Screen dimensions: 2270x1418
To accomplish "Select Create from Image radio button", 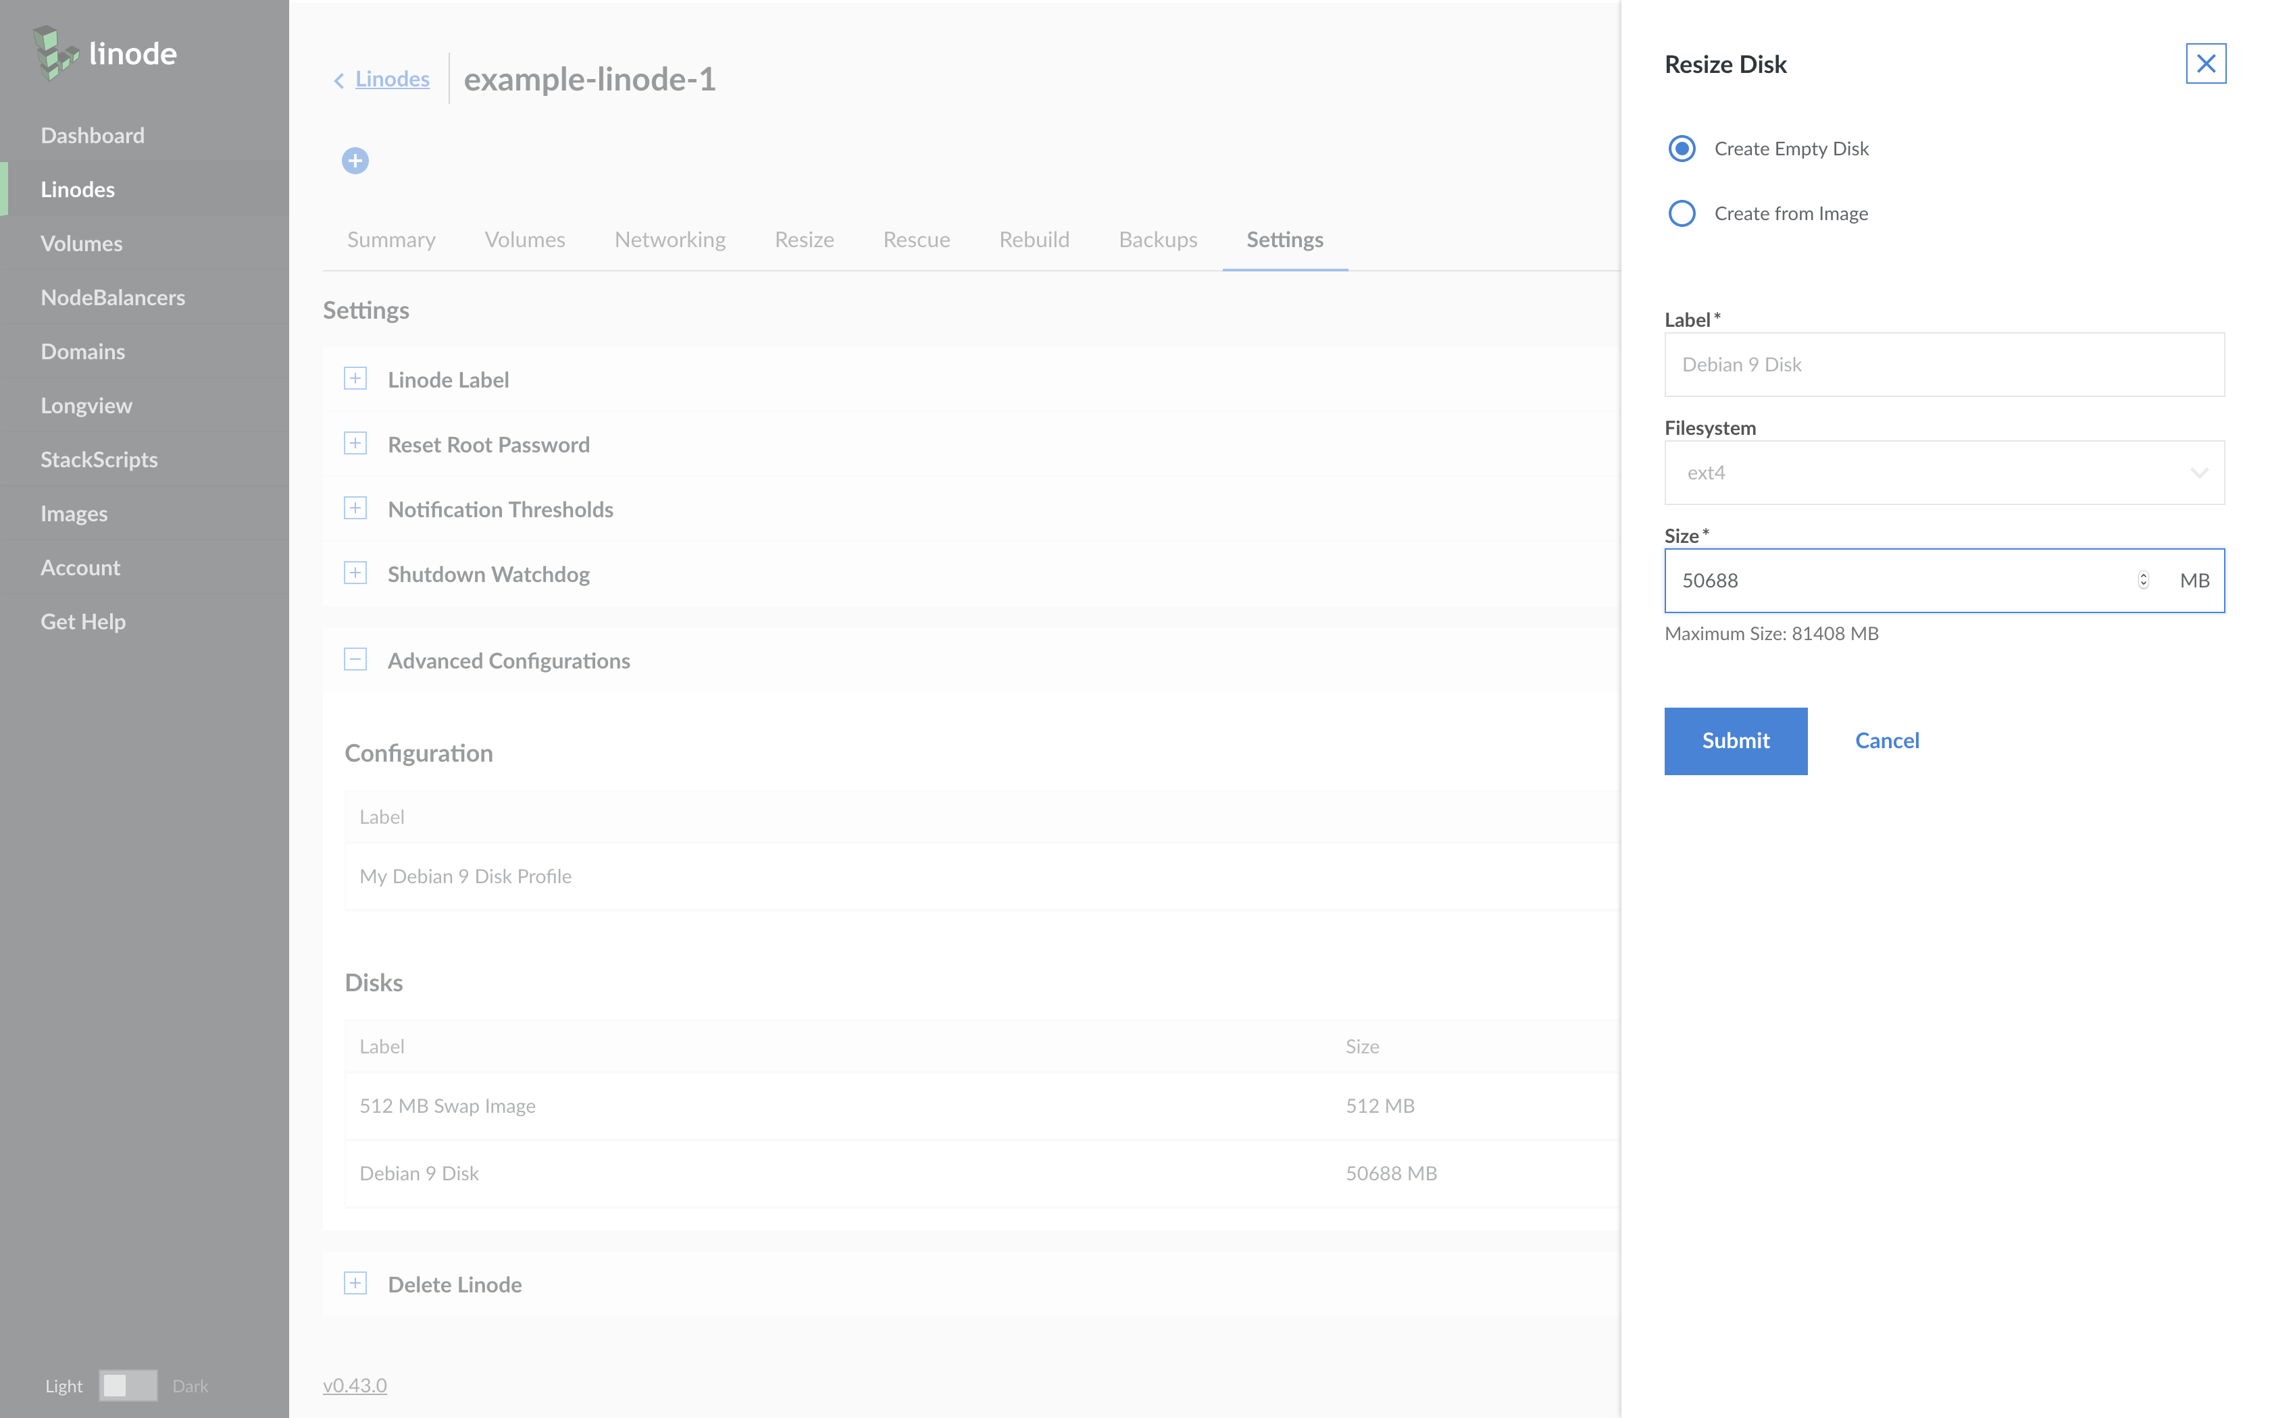I will click(1682, 213).
